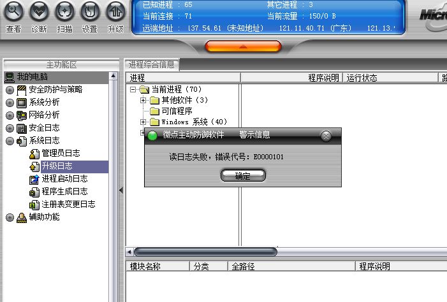Open 程序生成日志 log entry
The height and width of the screenshot is (302, 447).
tap(64, 191)
